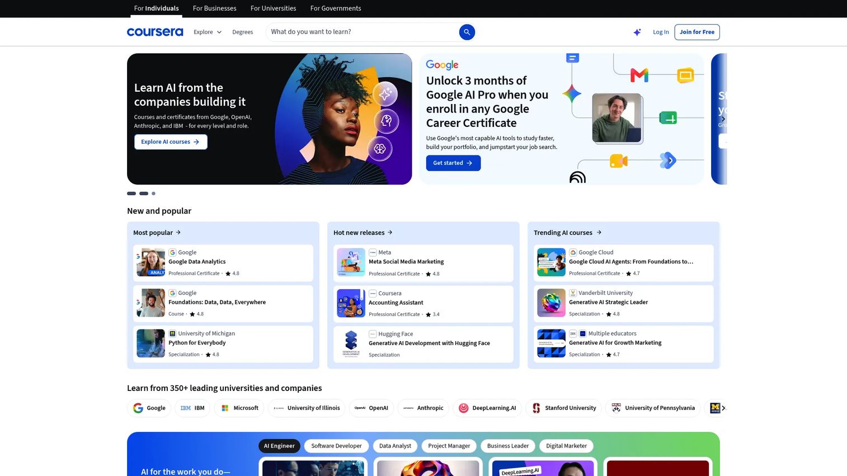Select the Project Manager role tab

point(449,446)
